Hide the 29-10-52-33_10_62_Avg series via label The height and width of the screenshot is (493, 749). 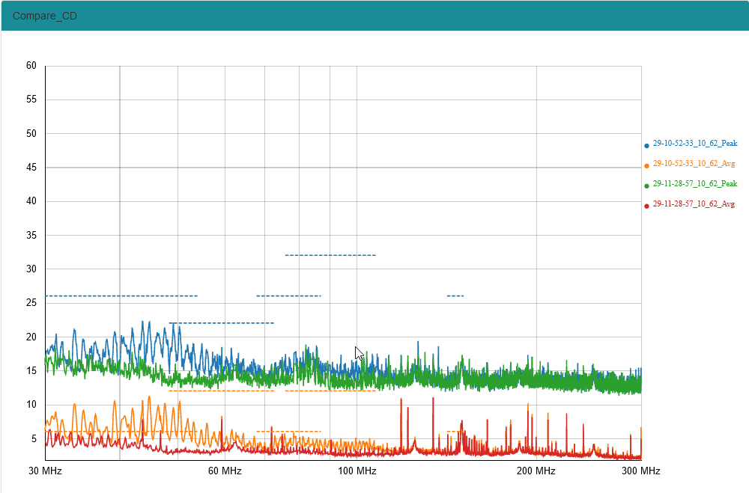tap(694, 163)
